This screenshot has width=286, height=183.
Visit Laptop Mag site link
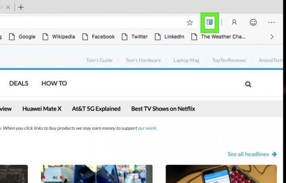187,60
